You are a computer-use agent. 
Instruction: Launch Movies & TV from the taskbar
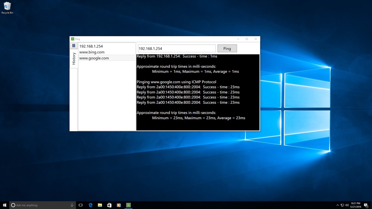[119, 205]
